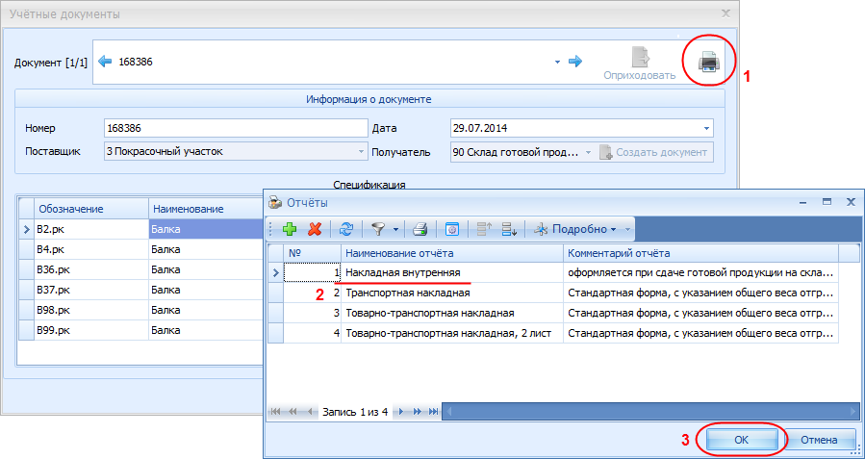The image size is (865, 459).
Task: Go to previous record navigator button
Action: click(311, 412)
